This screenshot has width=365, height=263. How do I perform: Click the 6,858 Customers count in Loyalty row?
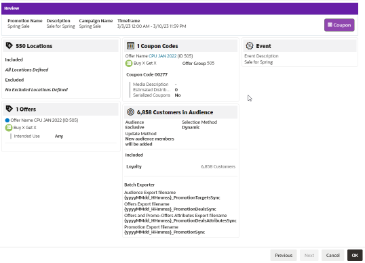coord(218,166)
